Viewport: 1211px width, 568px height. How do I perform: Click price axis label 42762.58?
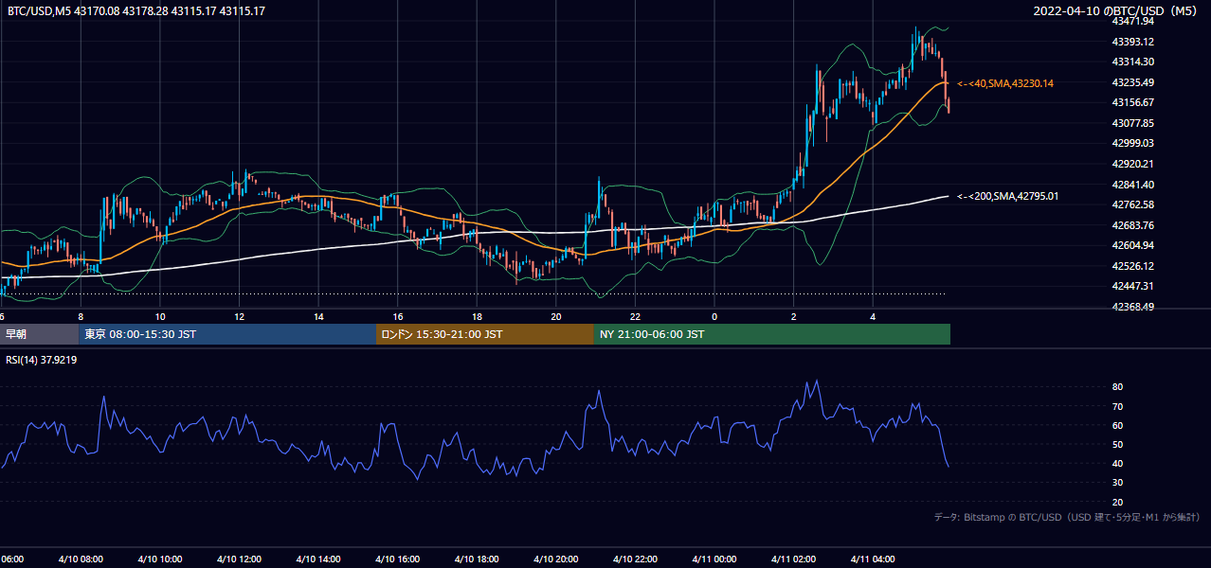pos(1132,204)
